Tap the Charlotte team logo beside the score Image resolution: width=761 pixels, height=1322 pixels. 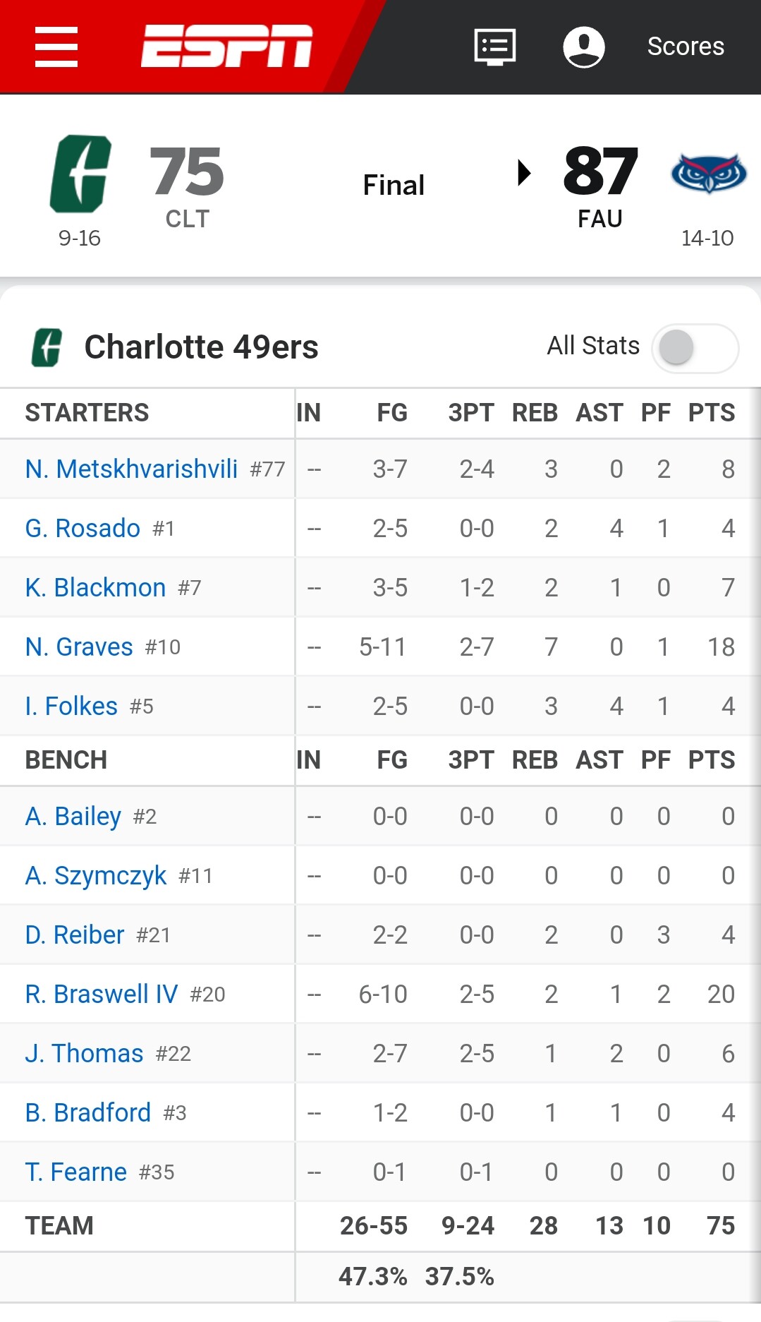(80, 174)
